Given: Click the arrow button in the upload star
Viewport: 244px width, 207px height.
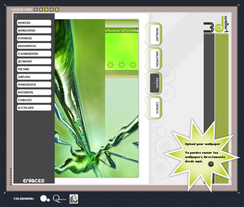Looking at the screenshot, I should point(211,164).
